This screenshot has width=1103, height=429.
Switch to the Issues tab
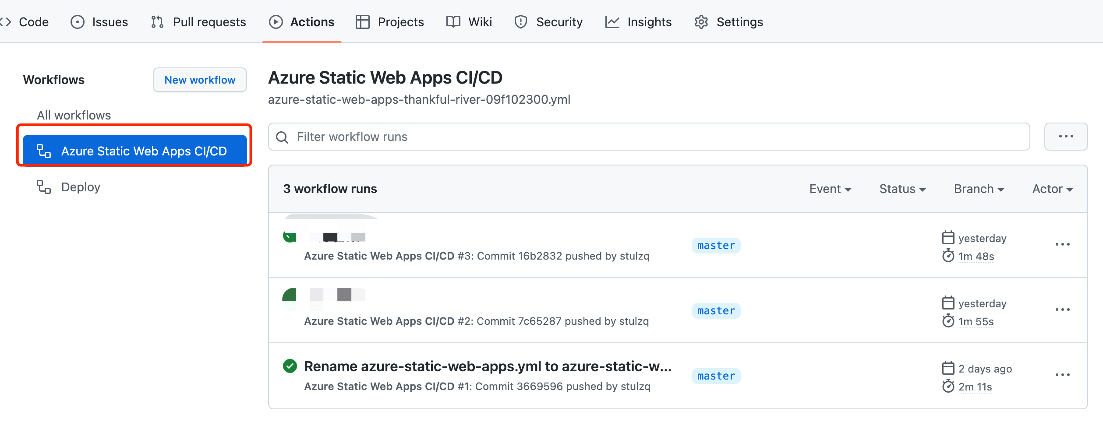point(99,22)
